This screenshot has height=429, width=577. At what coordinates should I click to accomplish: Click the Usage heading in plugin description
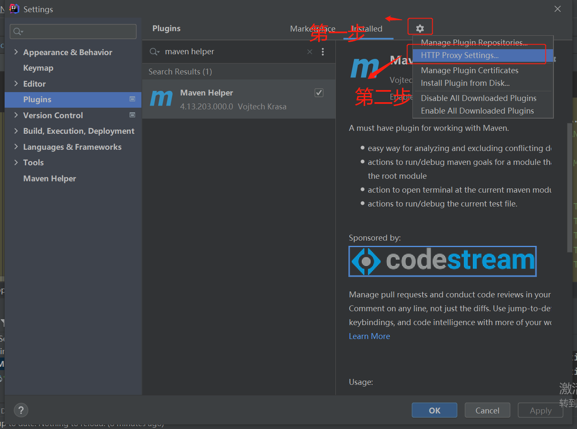click(361, 382)
